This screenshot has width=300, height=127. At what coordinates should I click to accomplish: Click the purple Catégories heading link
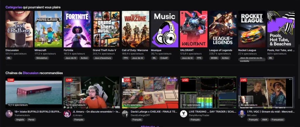point(14,7)
